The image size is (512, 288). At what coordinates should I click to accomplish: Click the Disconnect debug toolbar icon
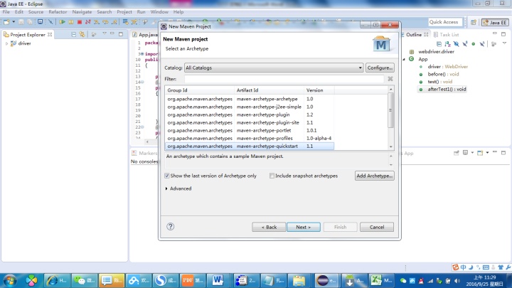click(88, 22)
